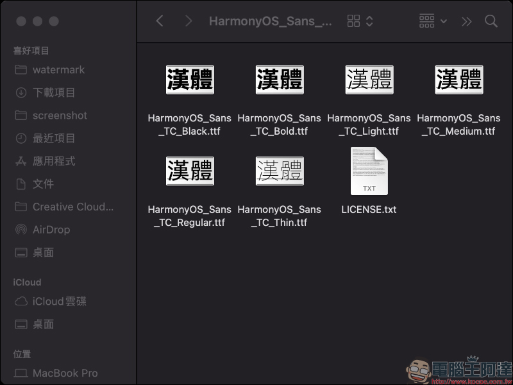Close the Finder window with red button
The image size is (513, 385).
(x=21, y=21)
